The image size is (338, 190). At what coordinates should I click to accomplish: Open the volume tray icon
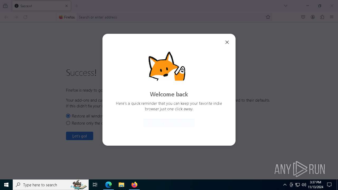click(304, 185)
